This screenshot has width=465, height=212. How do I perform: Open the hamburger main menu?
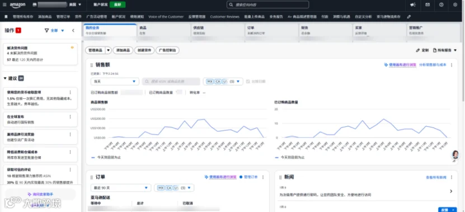click(x=4, y=4)
